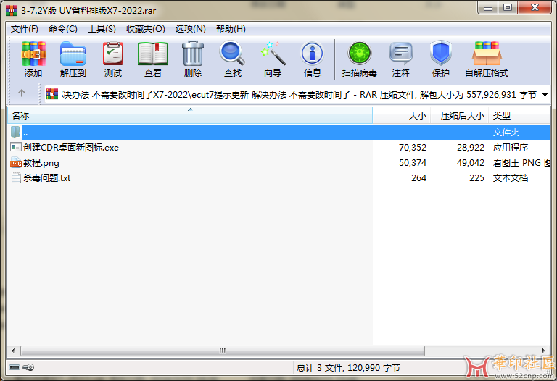This screenshot has width=557, height=381.
Task: Open the 文件(F) menu
Action: (25, 29)
